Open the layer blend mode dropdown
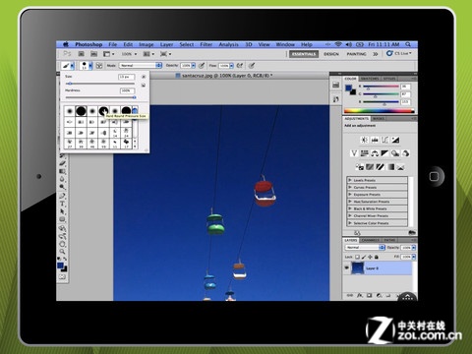 click(365, 248)
